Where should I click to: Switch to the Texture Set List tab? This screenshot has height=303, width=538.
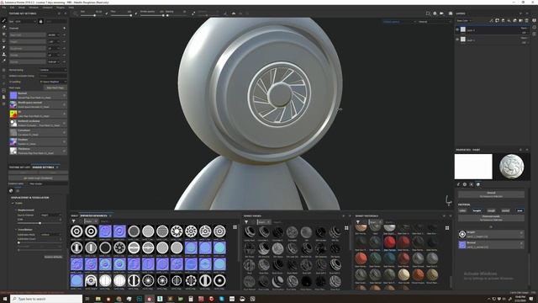[19, 167]
